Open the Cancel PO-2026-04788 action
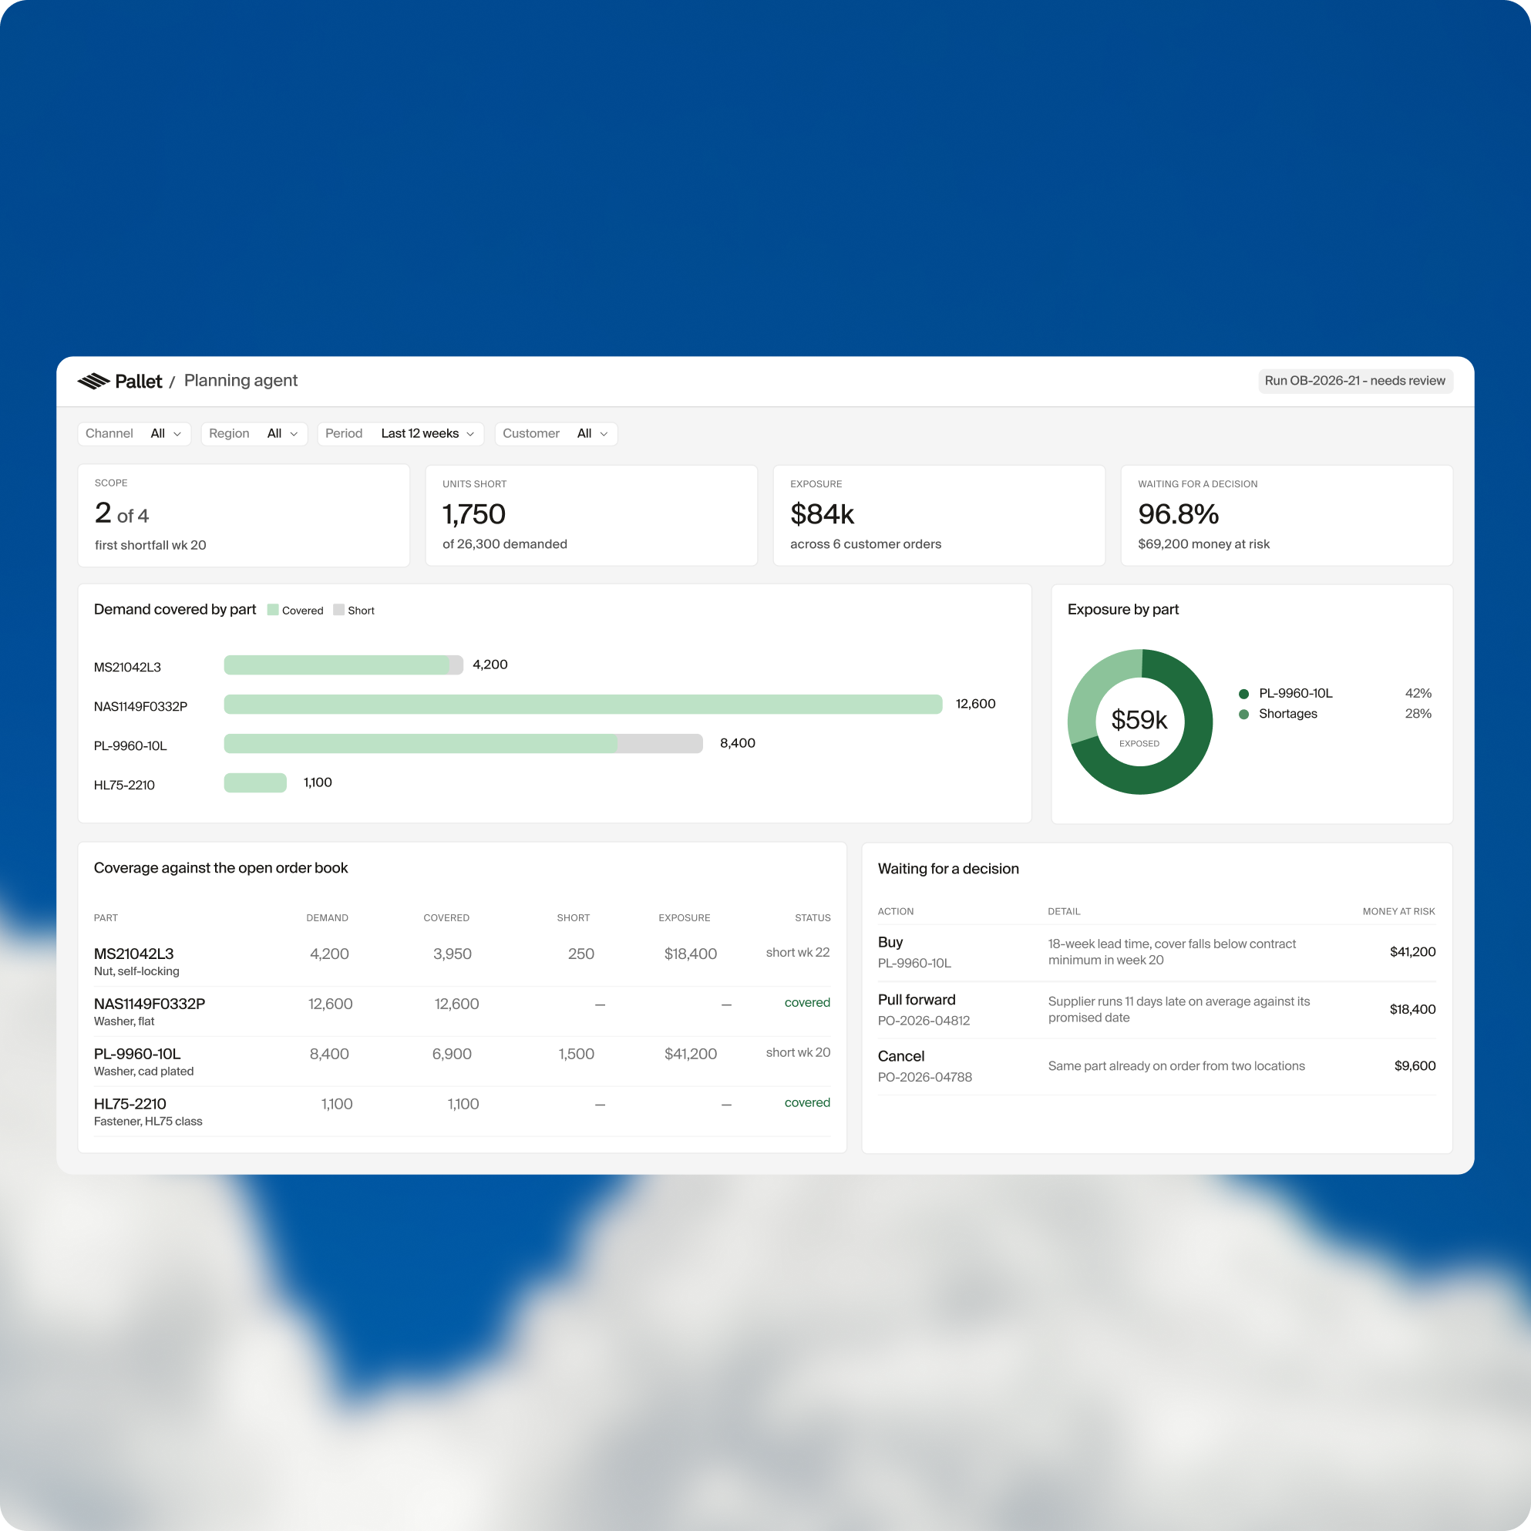Image resolution: width=1531 pixels, height=1531 pixels. click(1156, 1067)
